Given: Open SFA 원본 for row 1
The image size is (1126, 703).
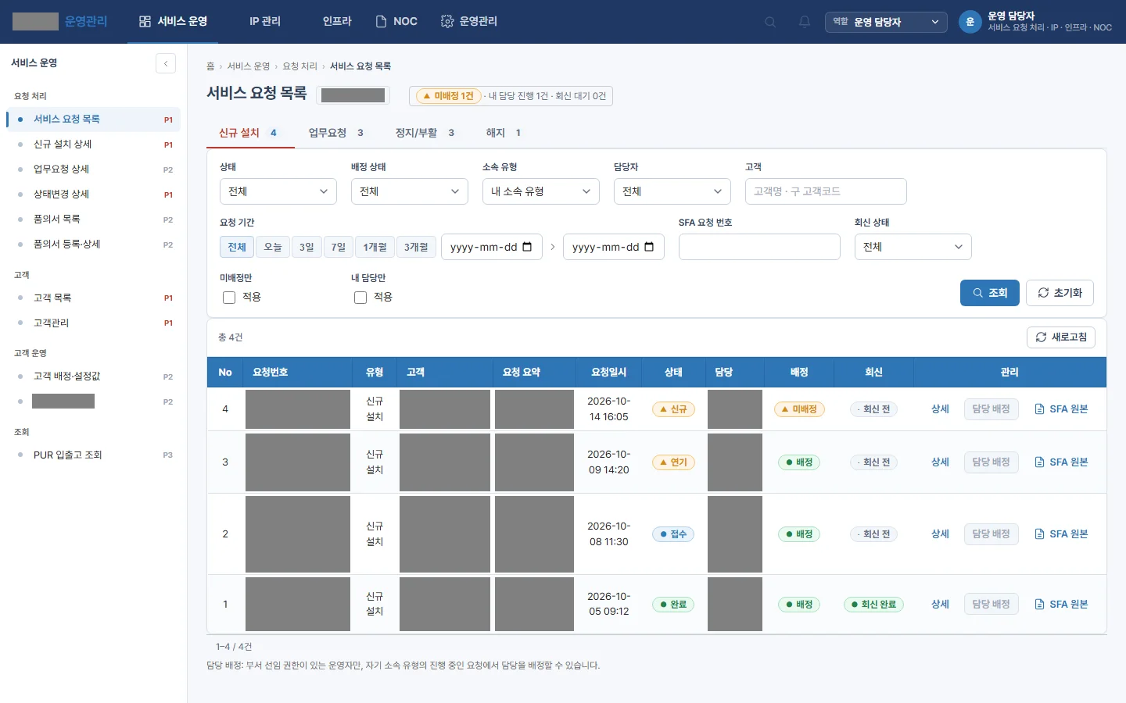Looking at the screenshot, I should 1061,605.
